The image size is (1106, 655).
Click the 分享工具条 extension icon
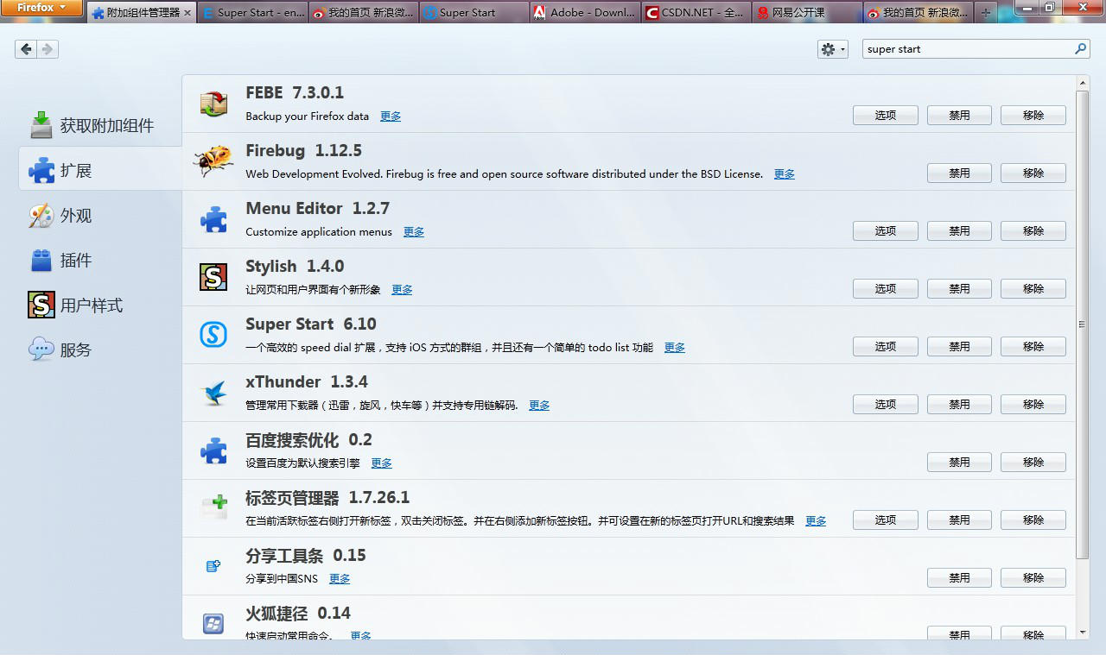click(213, 566)
